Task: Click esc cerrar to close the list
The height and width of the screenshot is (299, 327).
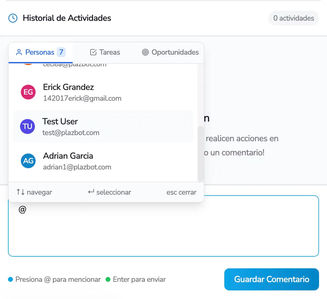Action: pos(181,192)
